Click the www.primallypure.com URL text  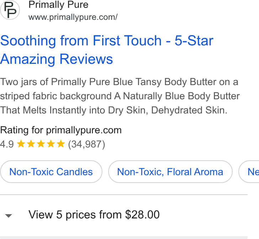click(x=73, y=17)
